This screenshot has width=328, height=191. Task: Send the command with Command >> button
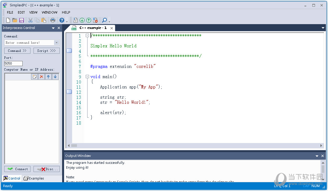pyautogui.click(x=17, y=51)
